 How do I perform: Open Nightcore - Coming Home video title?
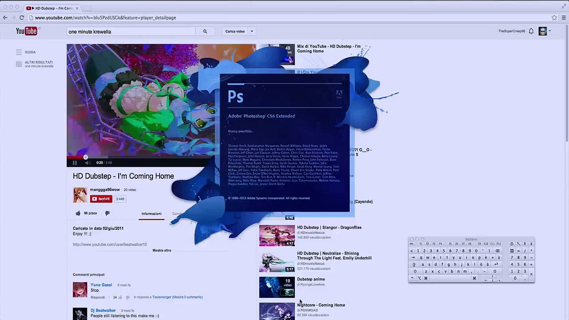(x=321, y=305)
